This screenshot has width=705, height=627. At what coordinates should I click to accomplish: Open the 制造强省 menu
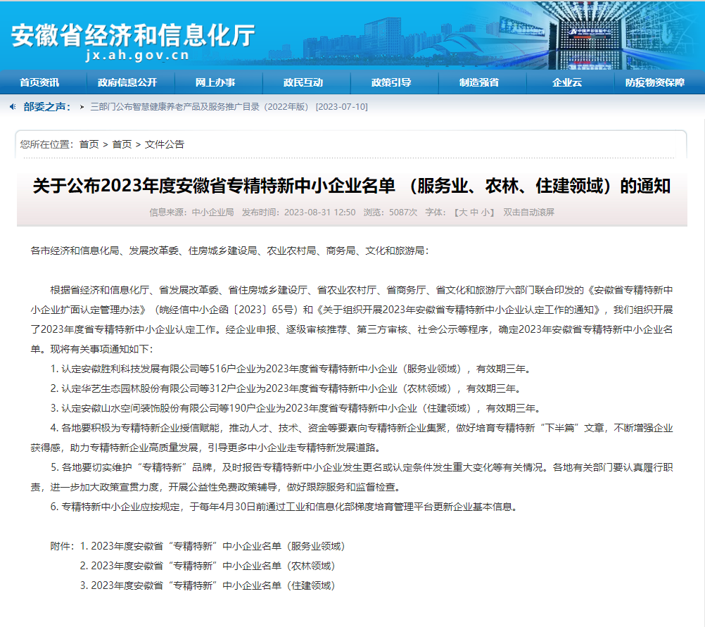pos(479,82)
